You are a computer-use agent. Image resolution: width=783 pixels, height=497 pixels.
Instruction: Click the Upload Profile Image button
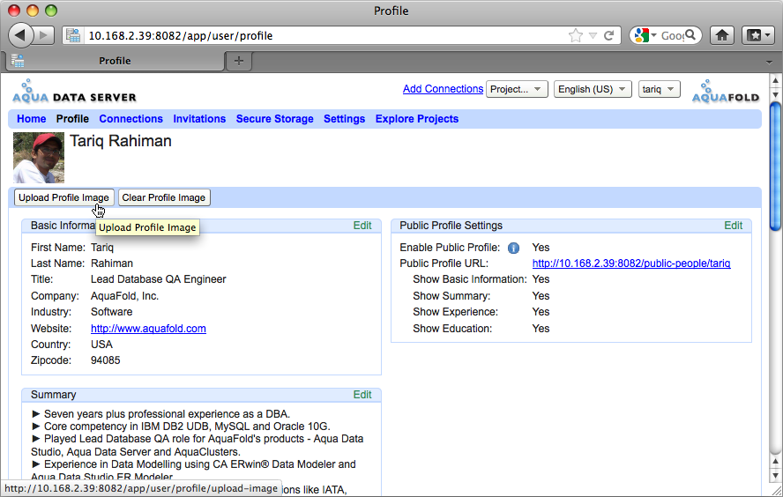pyautogui.click(x=63, y=197)
